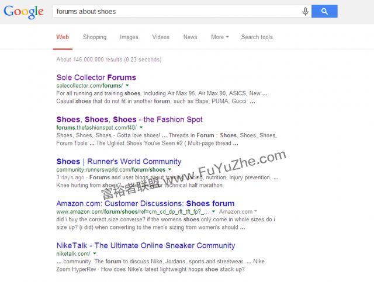
Task: Open Search tools options
Action: click(257, 37)
